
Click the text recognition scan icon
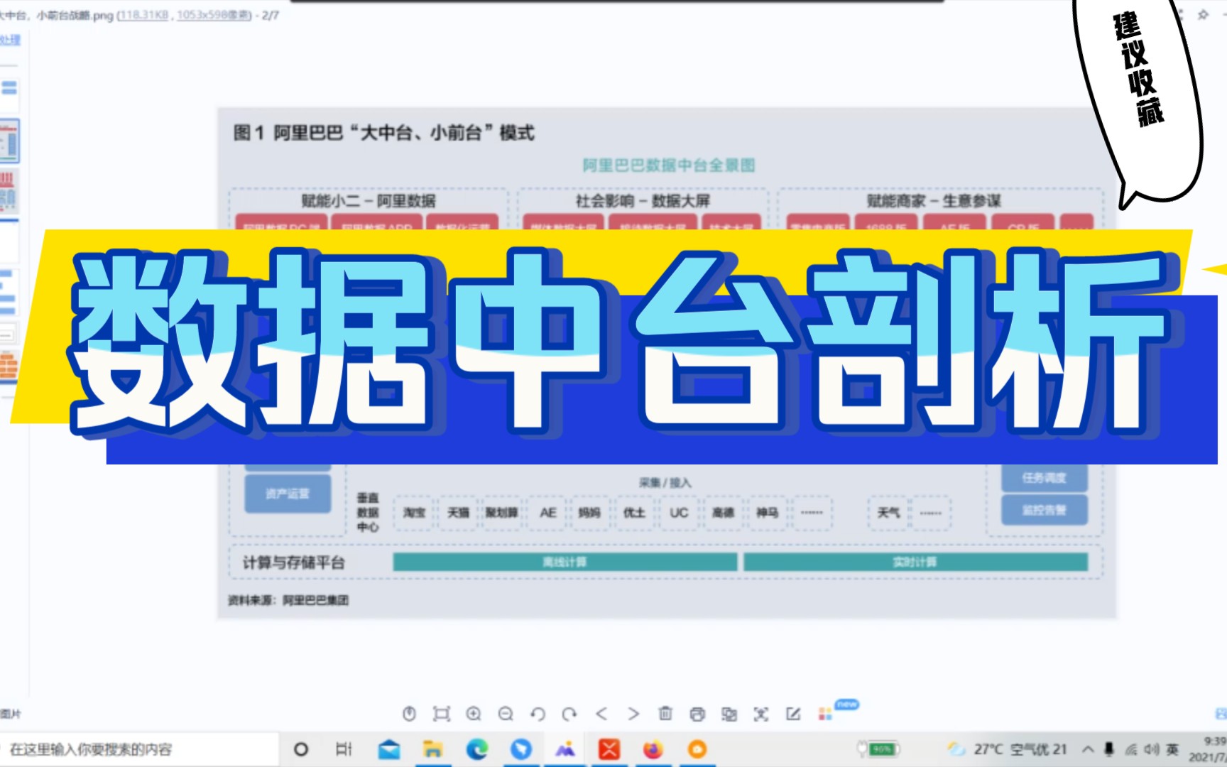[761, 714]
